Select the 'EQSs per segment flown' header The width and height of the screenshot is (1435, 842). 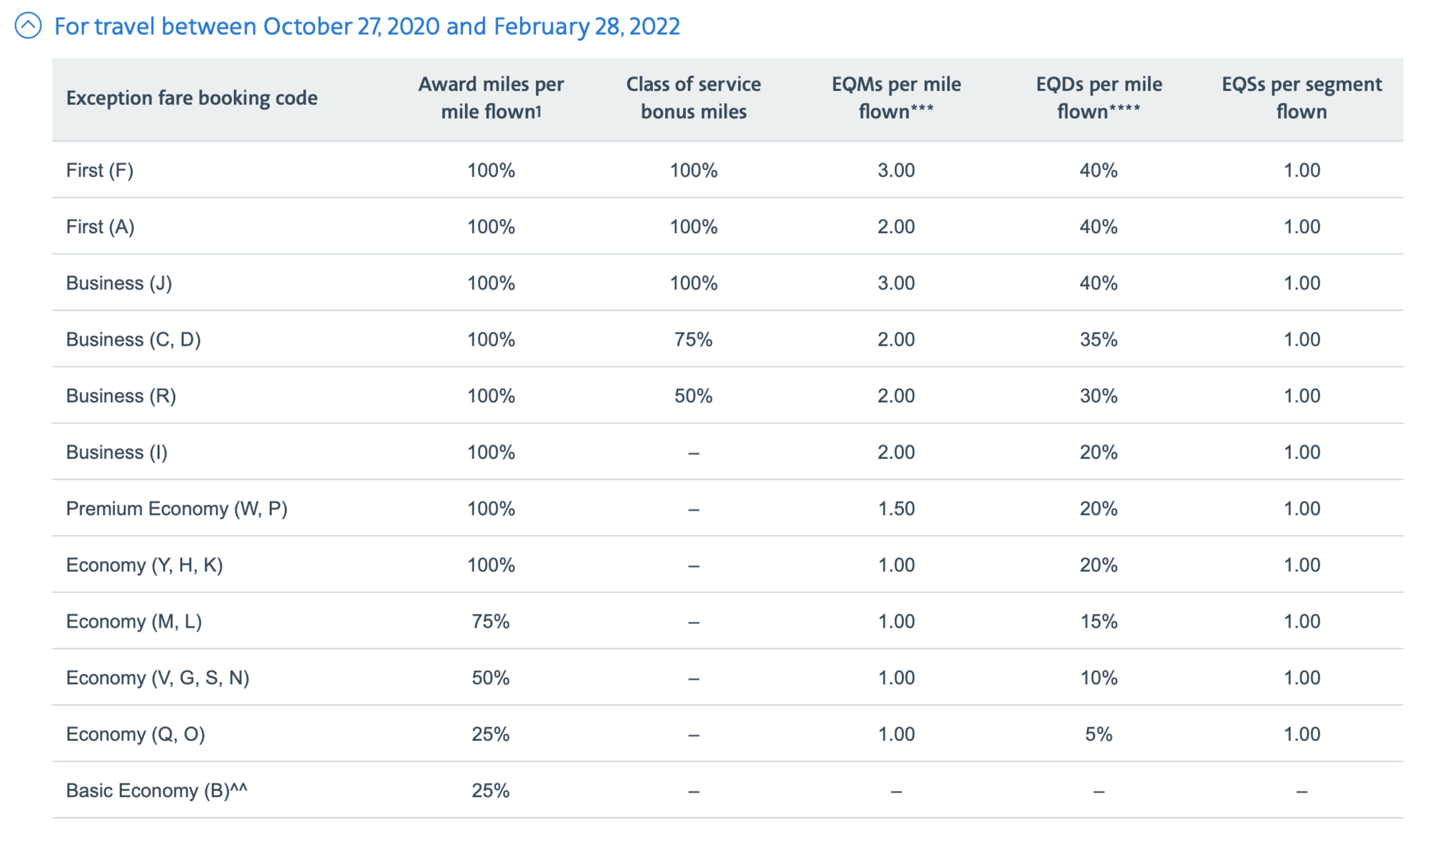pyautogui.click(x=1302, y=98)
